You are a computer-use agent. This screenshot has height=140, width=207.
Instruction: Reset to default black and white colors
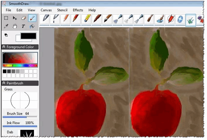pyautogui.click(x=6, y=35)
